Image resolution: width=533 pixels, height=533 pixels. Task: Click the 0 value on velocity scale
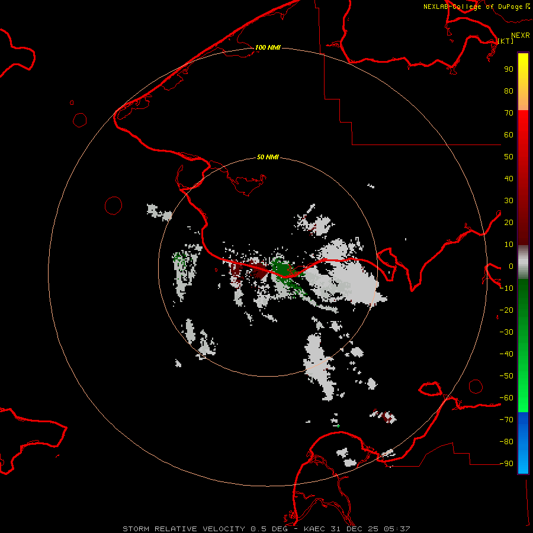[x=510, y=266]
